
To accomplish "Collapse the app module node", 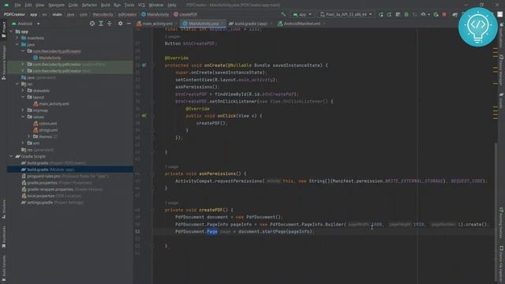I will [11, 32].
